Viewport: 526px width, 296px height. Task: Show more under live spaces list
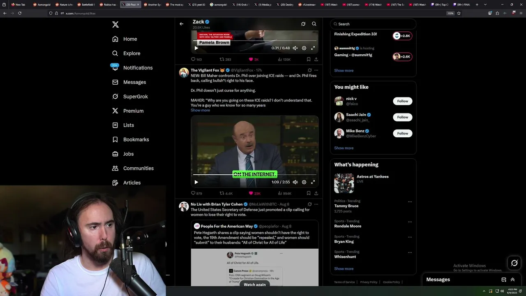click(x=344, y=71)
